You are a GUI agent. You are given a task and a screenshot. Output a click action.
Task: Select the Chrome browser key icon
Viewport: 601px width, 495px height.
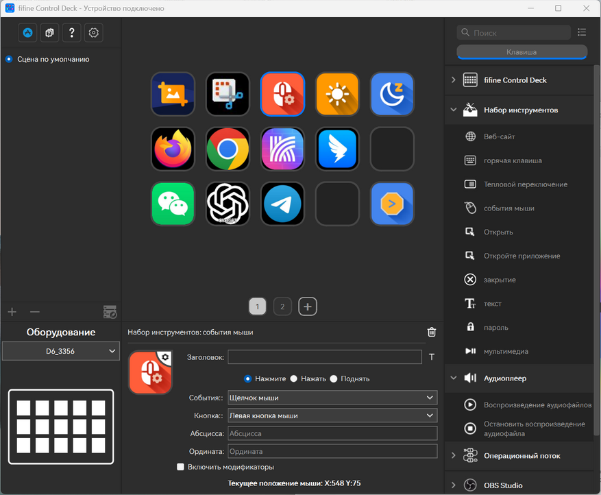point(228,149)
